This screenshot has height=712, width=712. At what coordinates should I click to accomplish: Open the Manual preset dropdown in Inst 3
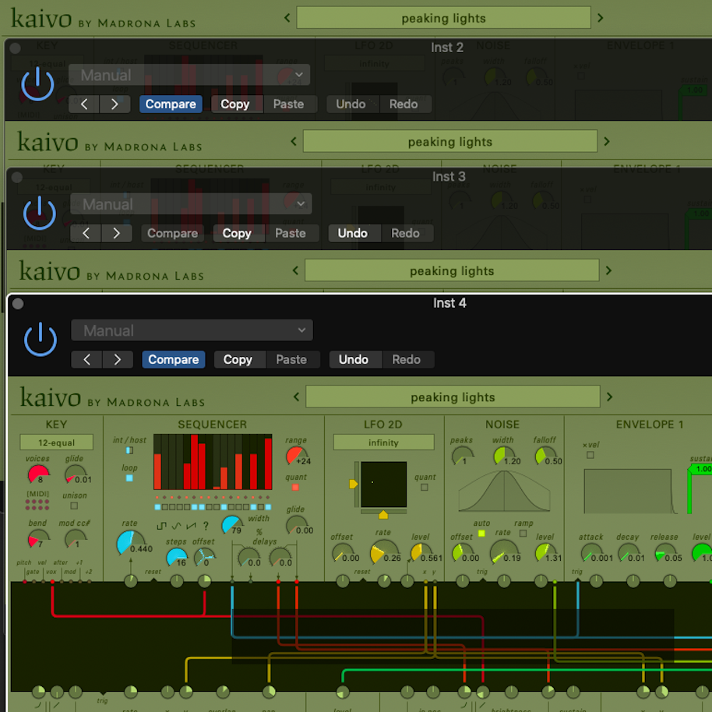click(x=191, y=204)
